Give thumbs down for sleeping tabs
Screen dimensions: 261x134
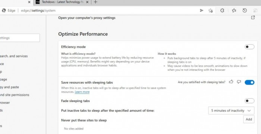point(239,82)
